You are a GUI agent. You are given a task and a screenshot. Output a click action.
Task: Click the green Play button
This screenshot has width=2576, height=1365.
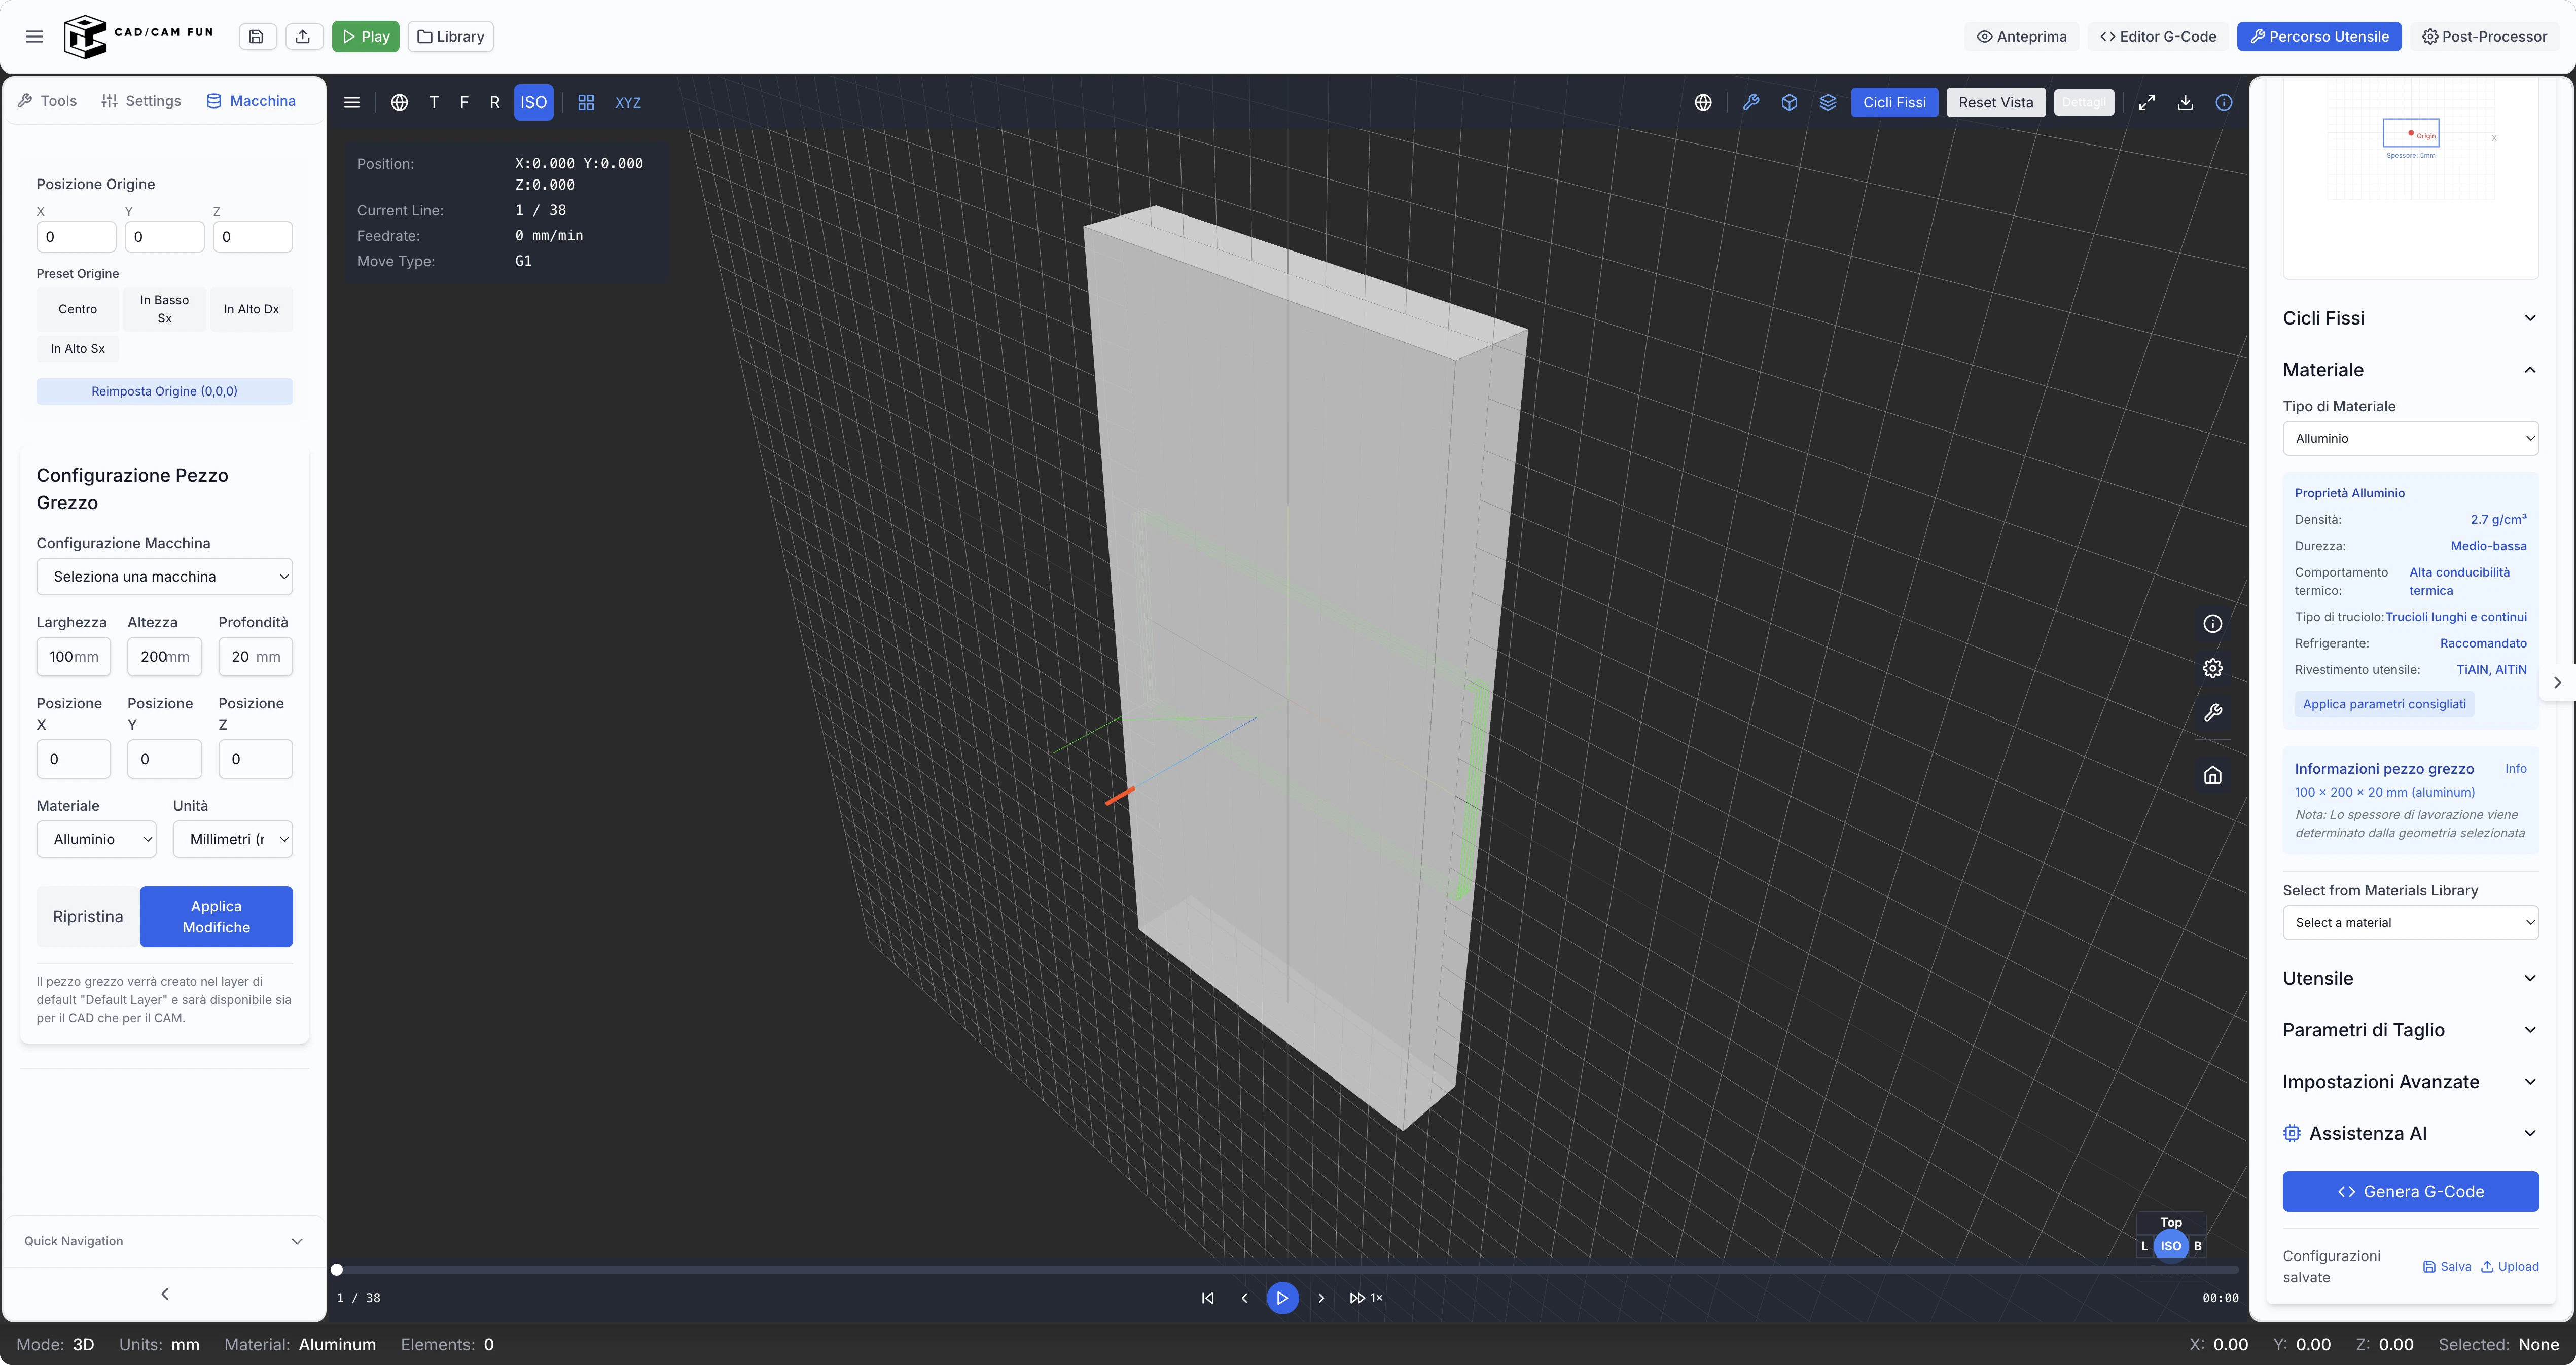[x=366, y=37]
